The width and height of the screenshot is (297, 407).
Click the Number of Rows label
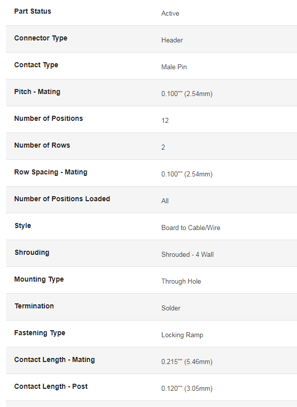(x=42, y=146)
